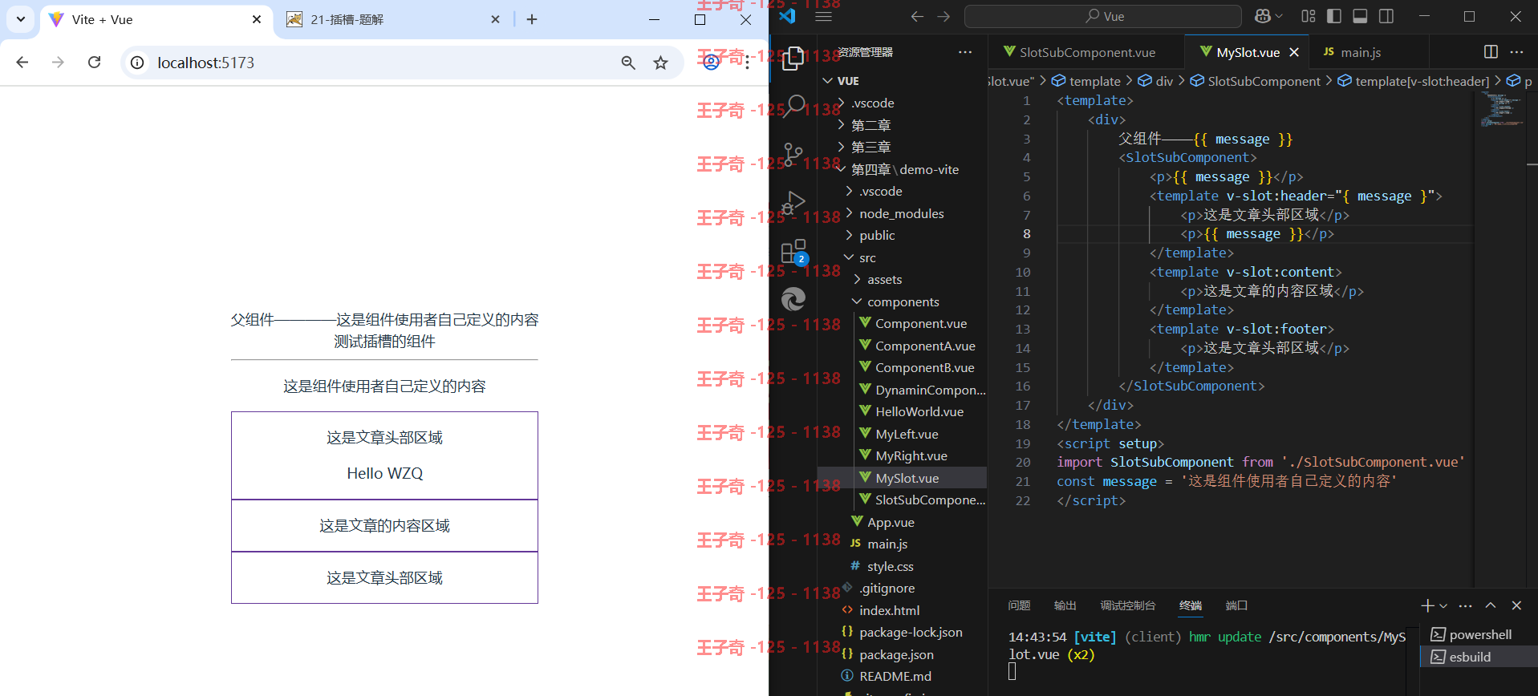Open style.css file from explorer

point(902,566)
